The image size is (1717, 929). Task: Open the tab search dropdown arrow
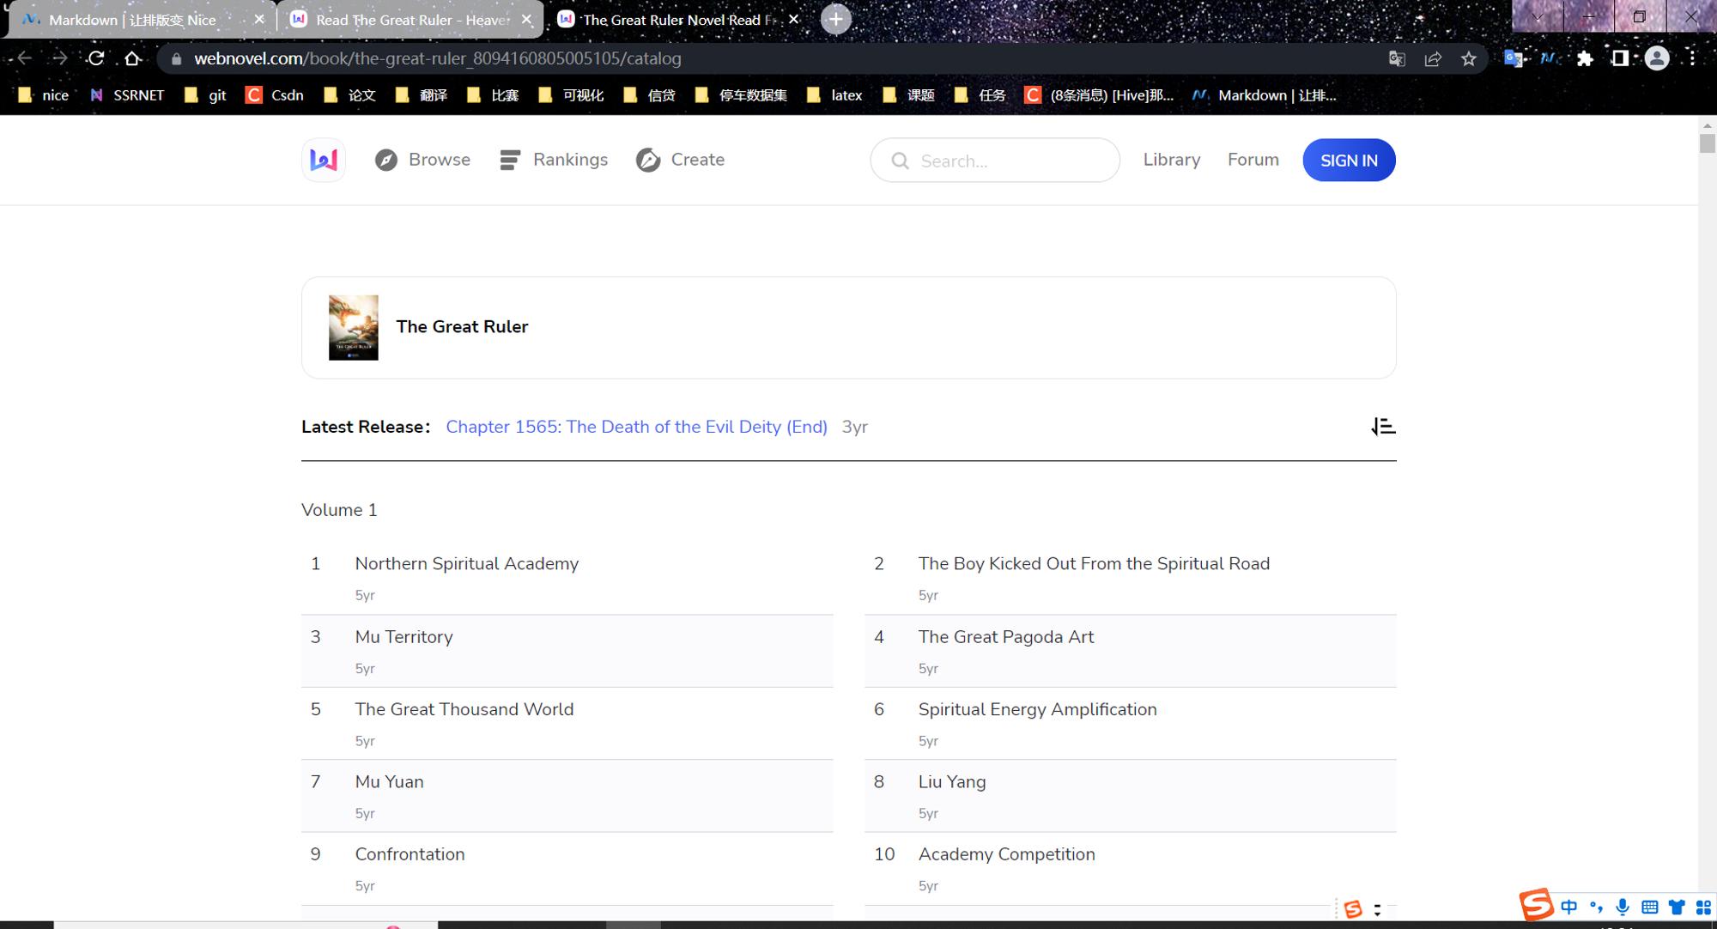point(1537,17)
